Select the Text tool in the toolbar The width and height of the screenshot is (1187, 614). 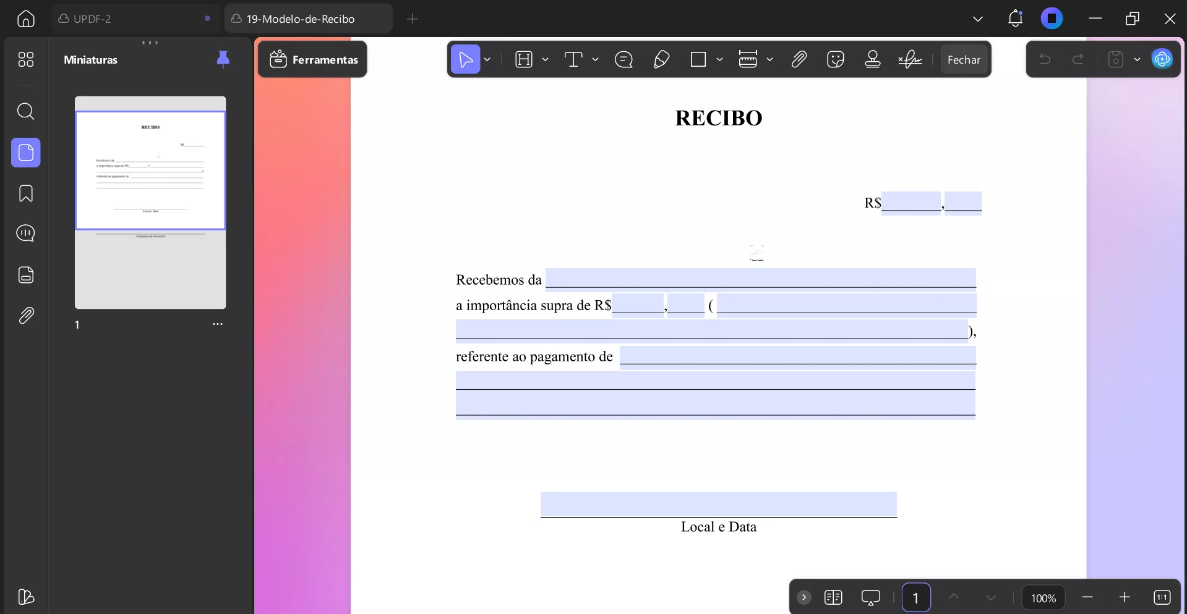coord(574,59)
